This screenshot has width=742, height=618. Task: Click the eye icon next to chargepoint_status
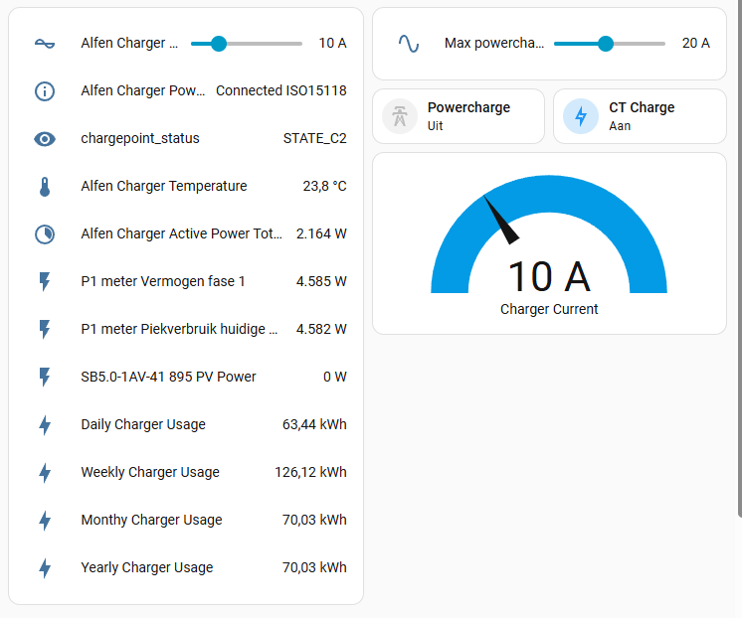point(45,138)
